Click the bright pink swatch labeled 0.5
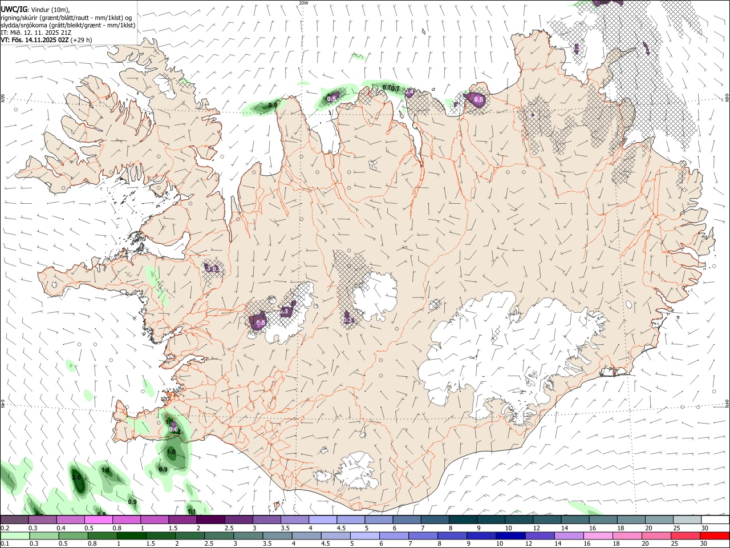Image resolution: width=730 pixels, height=548 pixels. pyautogui.click(x=98, y=519)
